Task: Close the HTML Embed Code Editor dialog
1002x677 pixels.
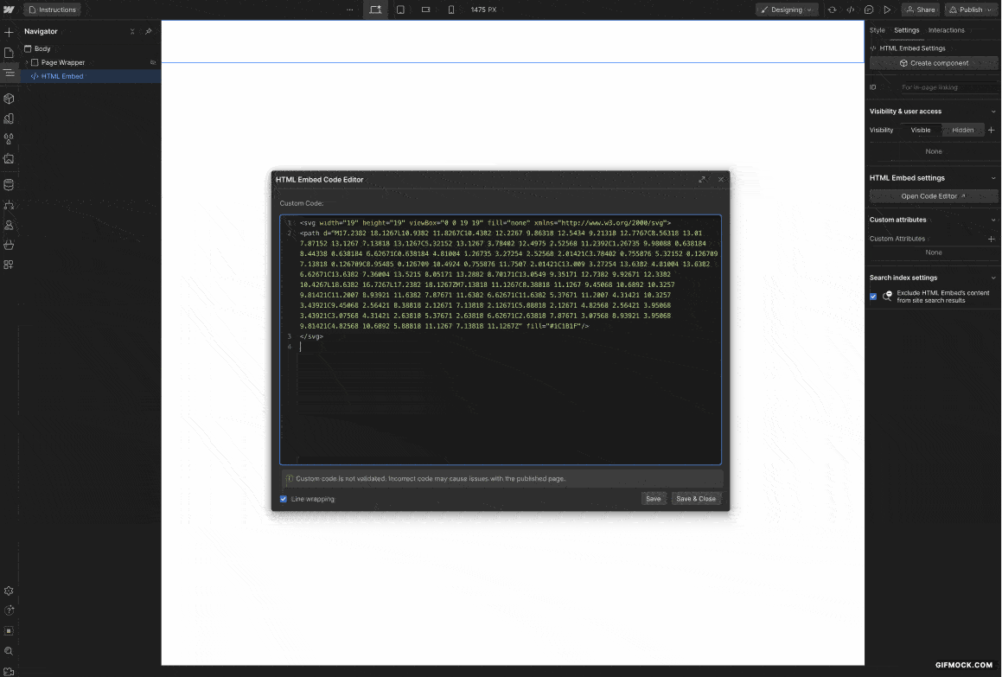Action: click(721, 180)
